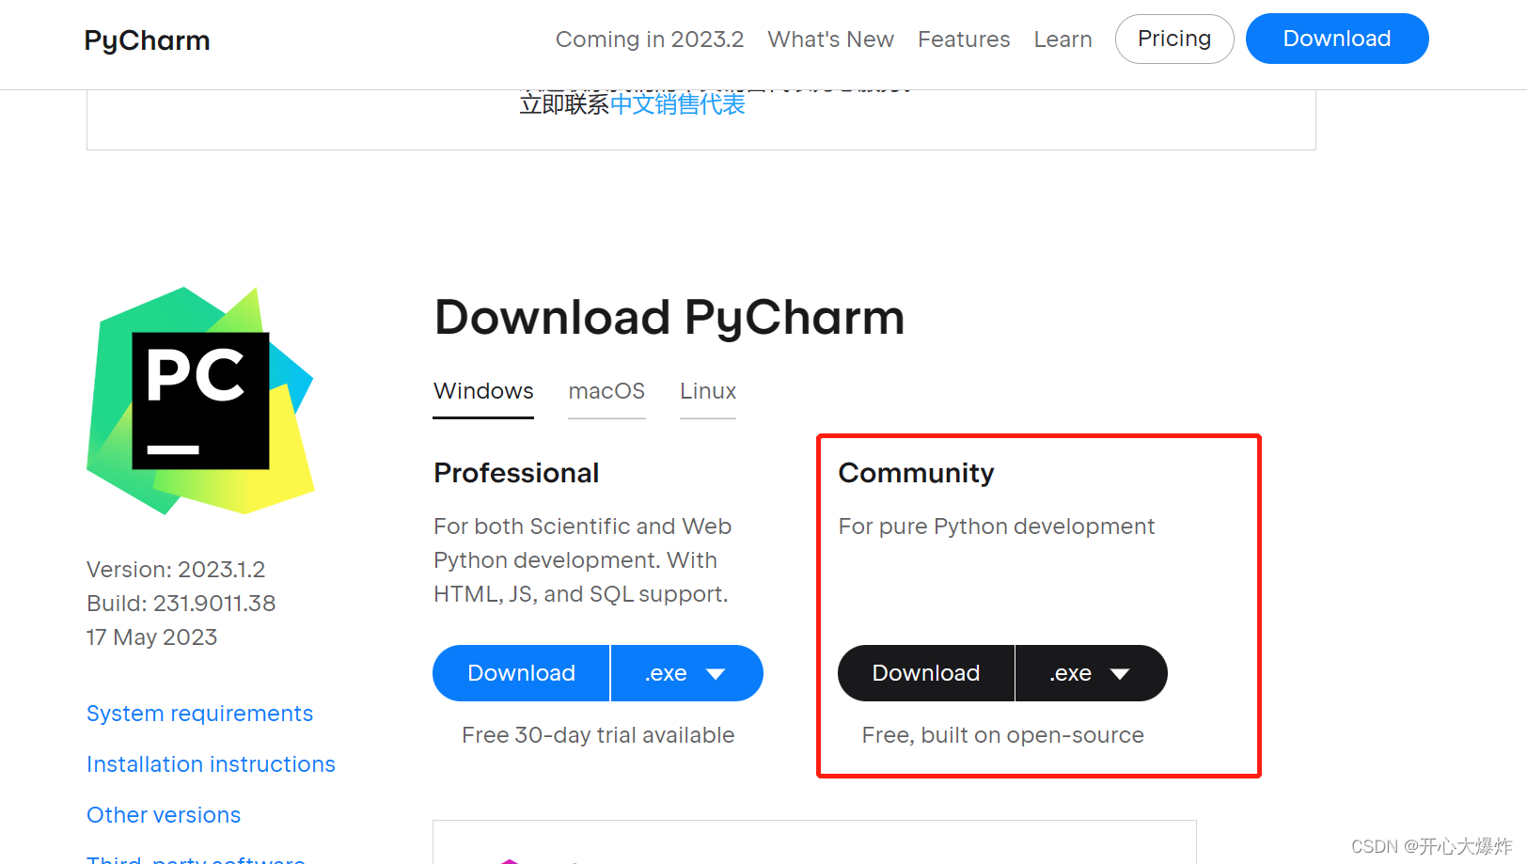This screenshot has width=1527, height=864.
Task: Open the Learn menu item
Action: (x=1063, y=39)
